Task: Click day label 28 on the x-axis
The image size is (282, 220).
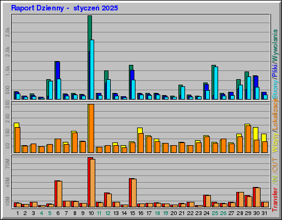Action: (x=240, y=213)
